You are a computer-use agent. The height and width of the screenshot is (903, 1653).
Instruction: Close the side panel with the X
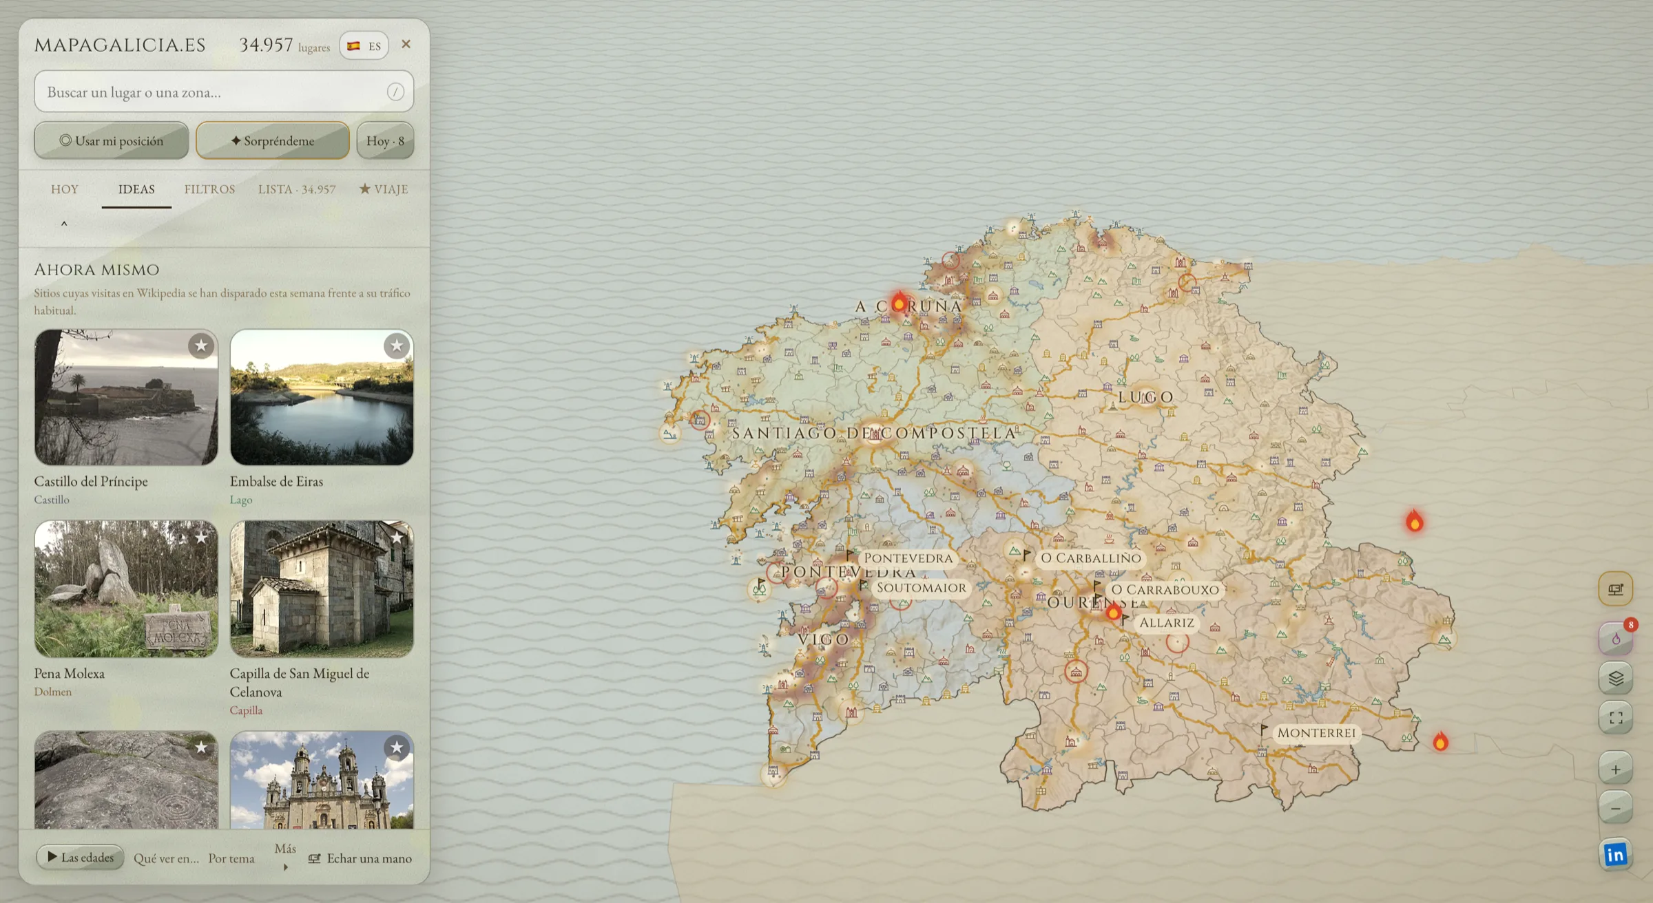coord(406,44)
